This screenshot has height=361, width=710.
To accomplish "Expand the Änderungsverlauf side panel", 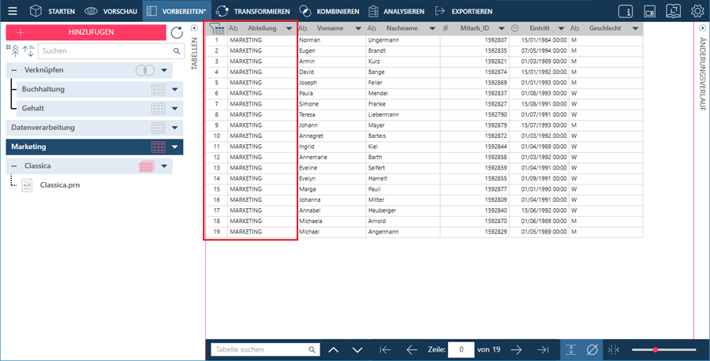I will (702, 28).
